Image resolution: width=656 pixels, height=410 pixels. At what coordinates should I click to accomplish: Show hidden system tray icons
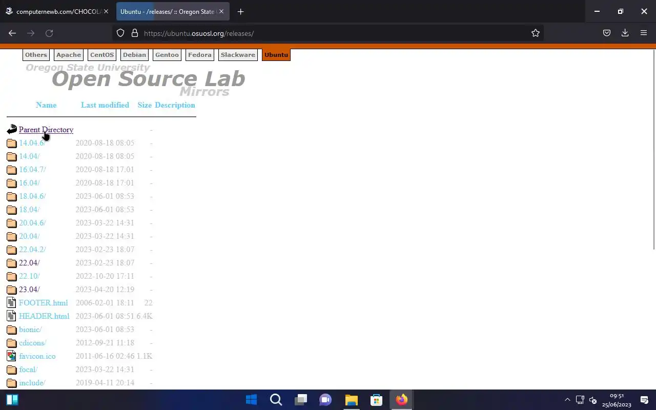point(567,400)
